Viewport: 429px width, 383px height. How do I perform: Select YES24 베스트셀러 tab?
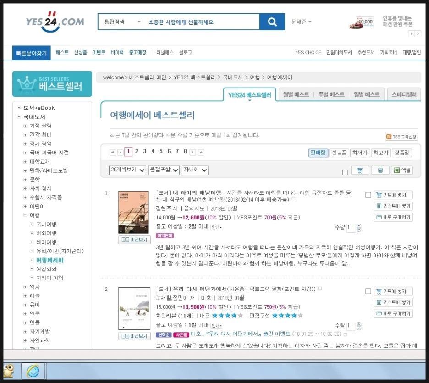249,95
